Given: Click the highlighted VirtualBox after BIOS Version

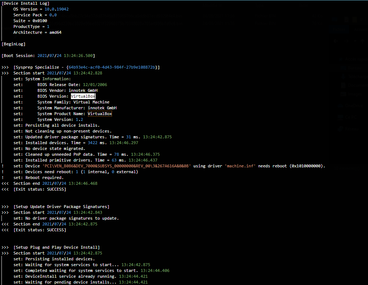Looking at the screenshot, I should click(83, 96).
